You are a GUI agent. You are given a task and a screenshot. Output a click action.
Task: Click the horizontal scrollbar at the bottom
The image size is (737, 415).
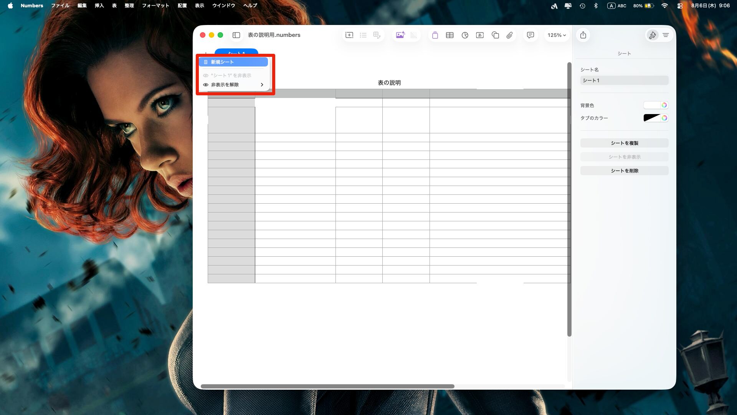[x=327, y=386]
